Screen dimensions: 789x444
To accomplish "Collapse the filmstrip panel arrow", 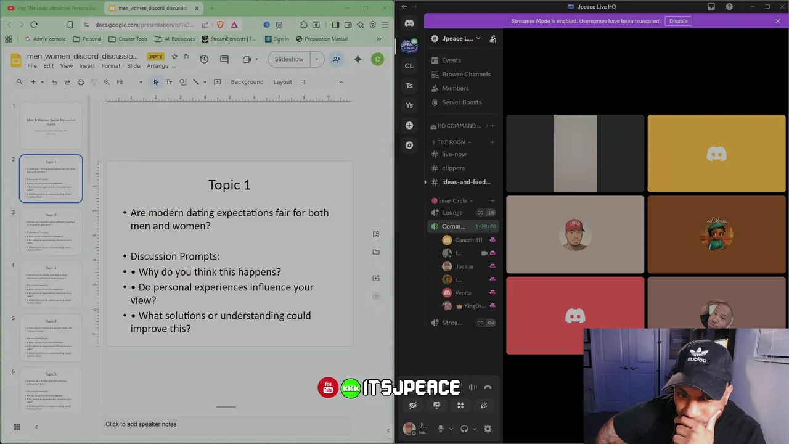I will point(36,427).
